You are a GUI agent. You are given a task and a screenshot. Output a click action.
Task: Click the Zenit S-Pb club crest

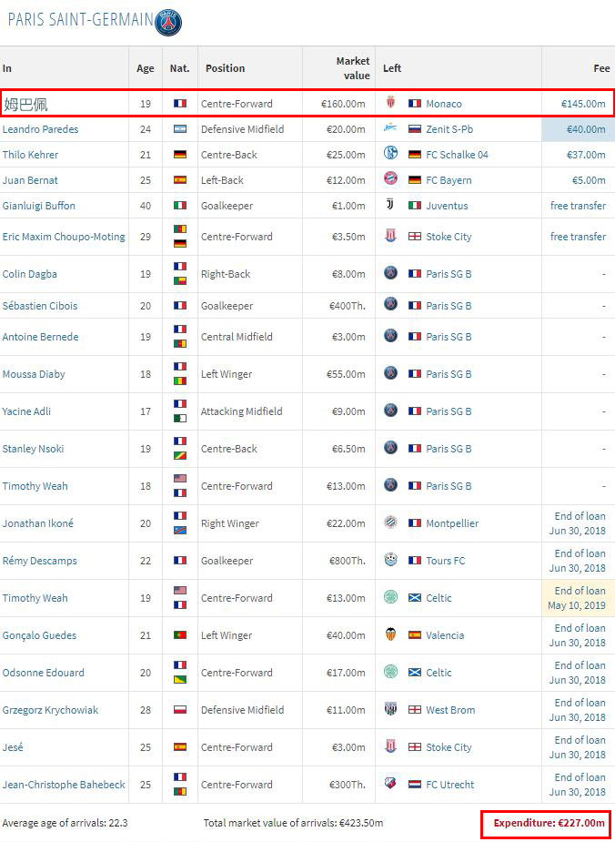tap(391, 129)
